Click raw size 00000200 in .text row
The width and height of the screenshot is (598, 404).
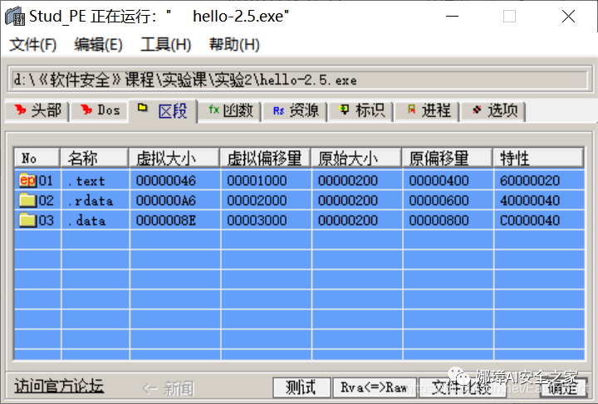click(x=348, y=181)
